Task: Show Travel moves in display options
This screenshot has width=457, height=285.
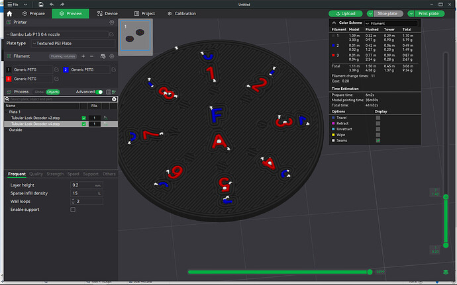Action: pos(378,118)
